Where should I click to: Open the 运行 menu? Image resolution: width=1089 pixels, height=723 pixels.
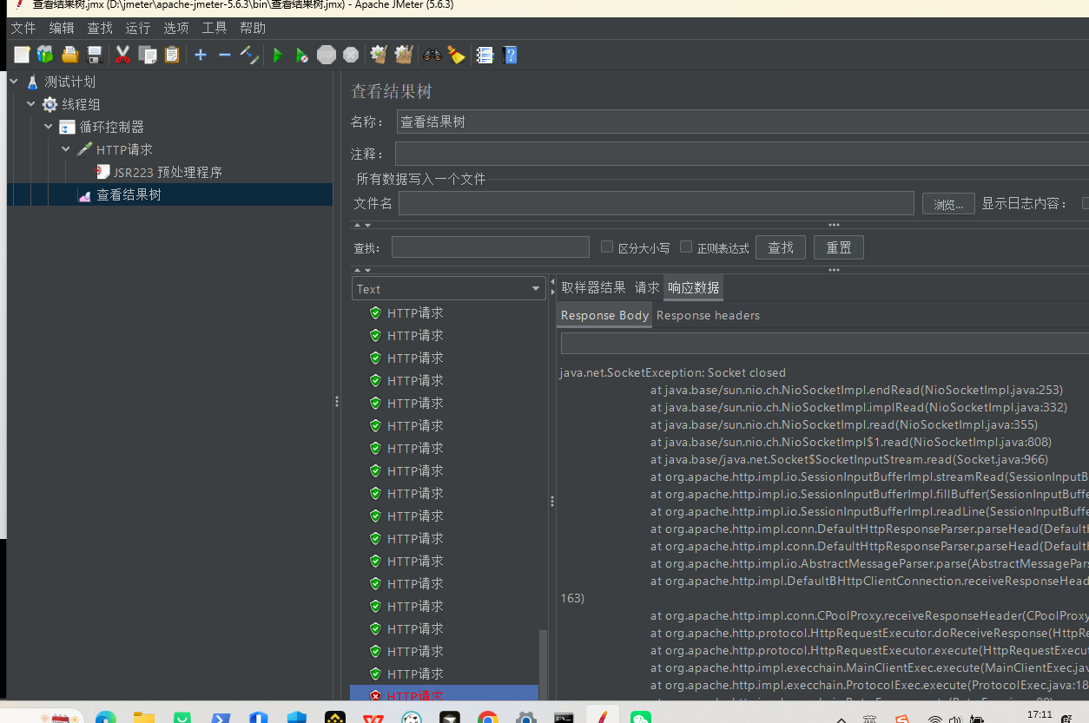tap(138, 29)
